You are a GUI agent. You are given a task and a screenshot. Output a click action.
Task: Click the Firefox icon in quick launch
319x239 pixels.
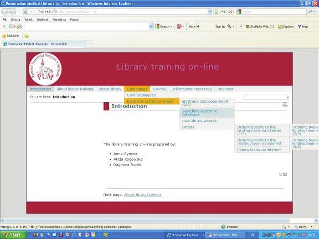click(x=36, y=235)
